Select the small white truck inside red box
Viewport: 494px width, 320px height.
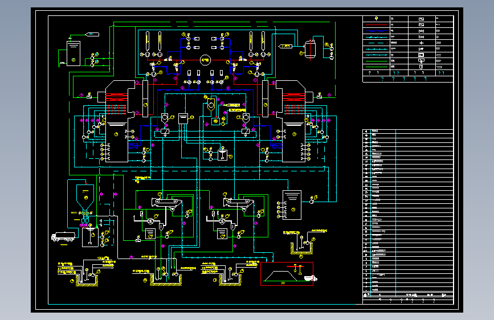311,278
